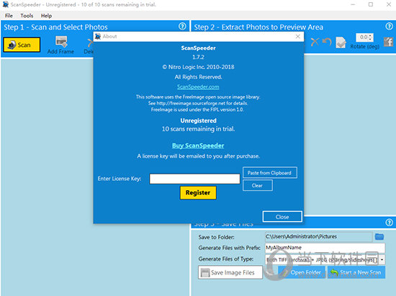Maximize the ScanSpeeder window

click(x=371, y=4)
